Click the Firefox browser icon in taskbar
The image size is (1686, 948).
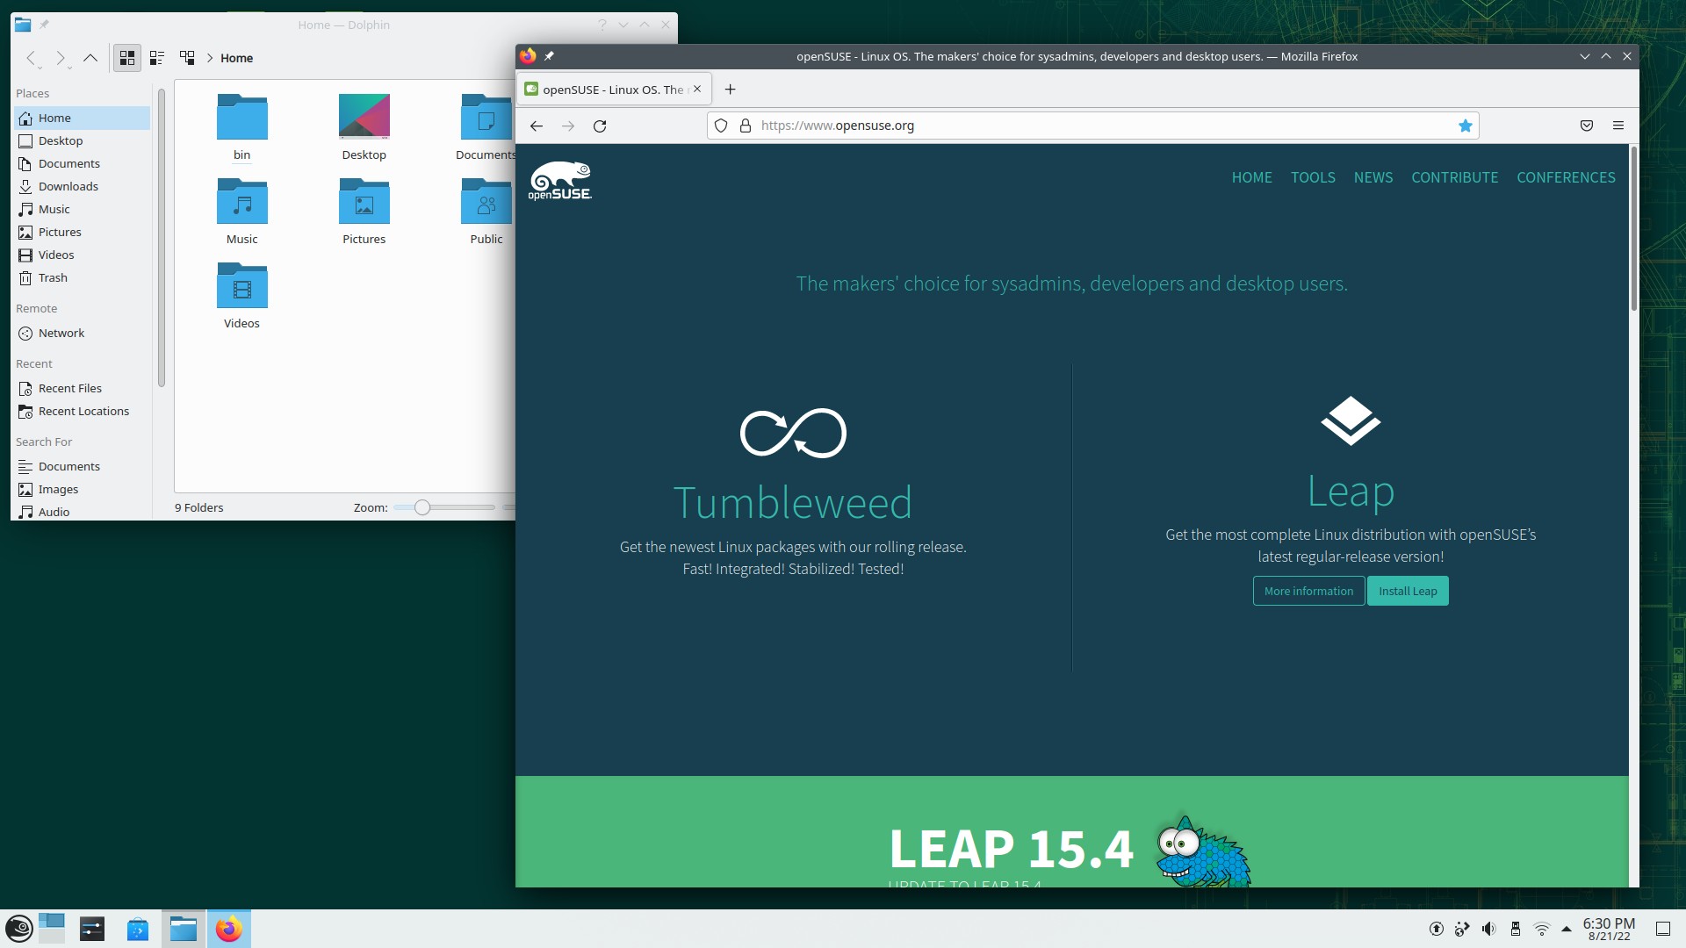(x=228, y=929)
